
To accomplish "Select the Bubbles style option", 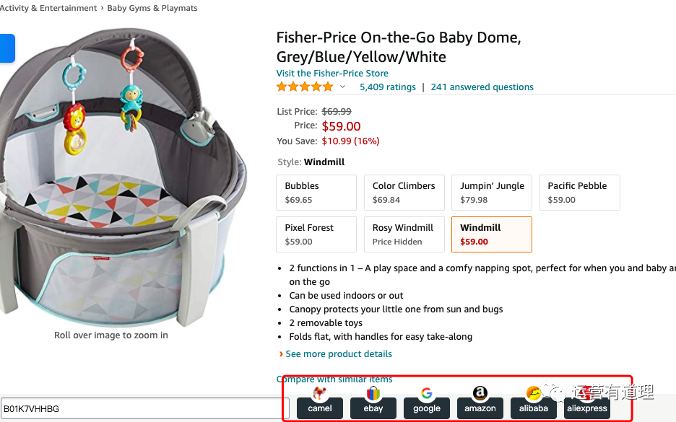I will coord(316,193).
